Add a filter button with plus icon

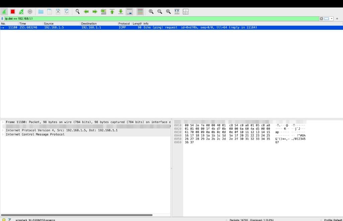click(x=337, y=19)
